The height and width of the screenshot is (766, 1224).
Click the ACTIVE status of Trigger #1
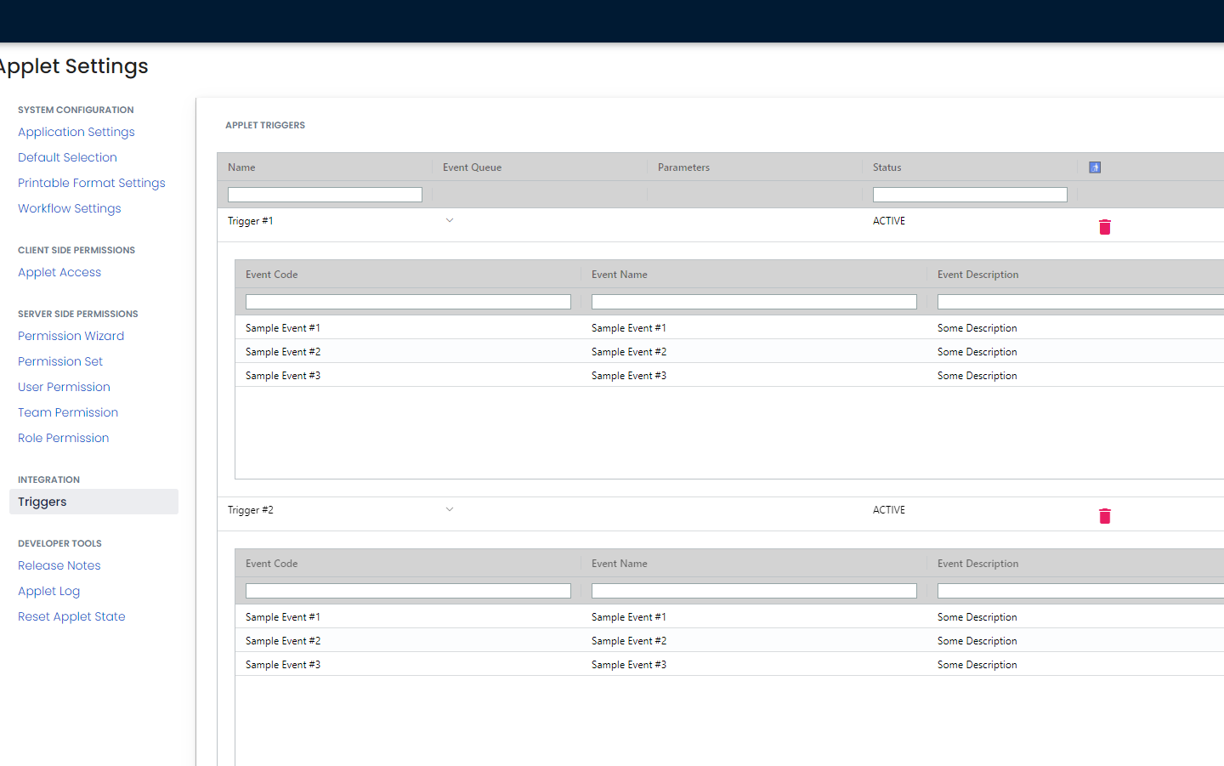(x=889, y=221)
